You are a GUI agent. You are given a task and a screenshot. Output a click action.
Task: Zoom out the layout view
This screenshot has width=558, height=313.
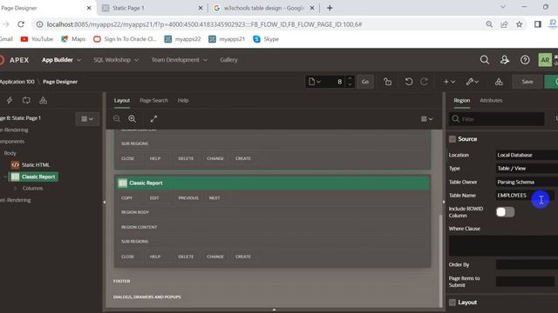click(117, 119)
